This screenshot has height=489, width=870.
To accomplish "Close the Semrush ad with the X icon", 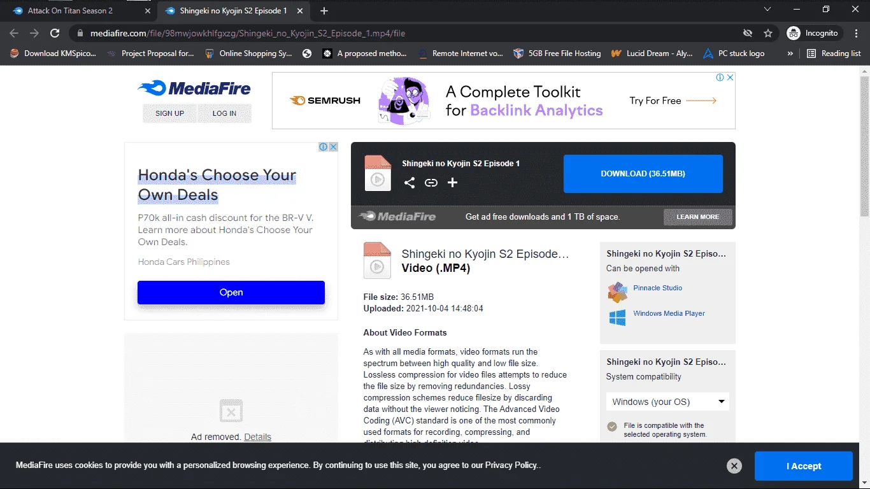I will [731, 77].
